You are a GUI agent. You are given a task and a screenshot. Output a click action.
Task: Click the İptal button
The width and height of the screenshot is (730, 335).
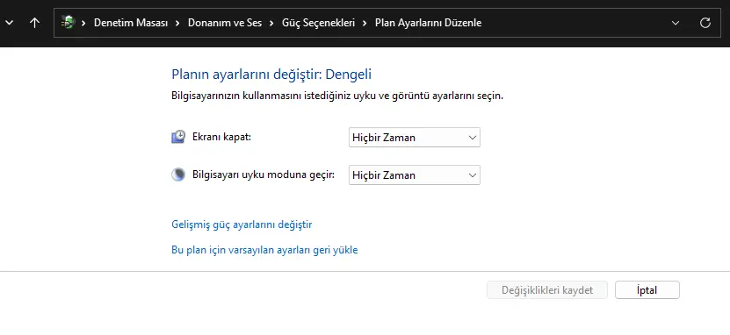click(647, 290)
